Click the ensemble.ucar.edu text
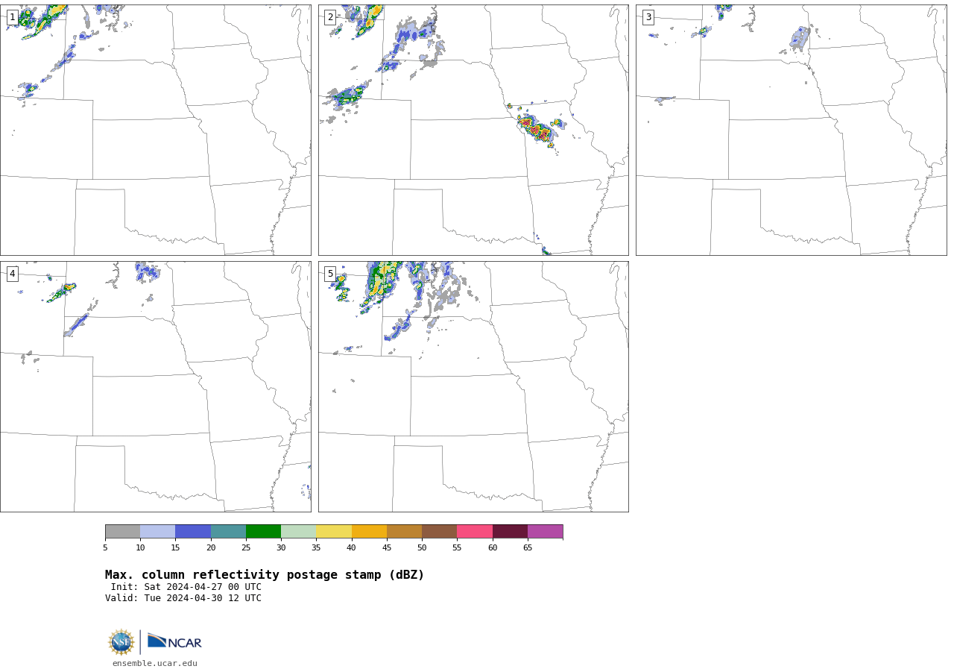This screenshot has height=672, width=954. click(155, 663)
